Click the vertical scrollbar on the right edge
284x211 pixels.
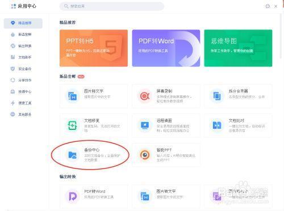tap(281, 36)
